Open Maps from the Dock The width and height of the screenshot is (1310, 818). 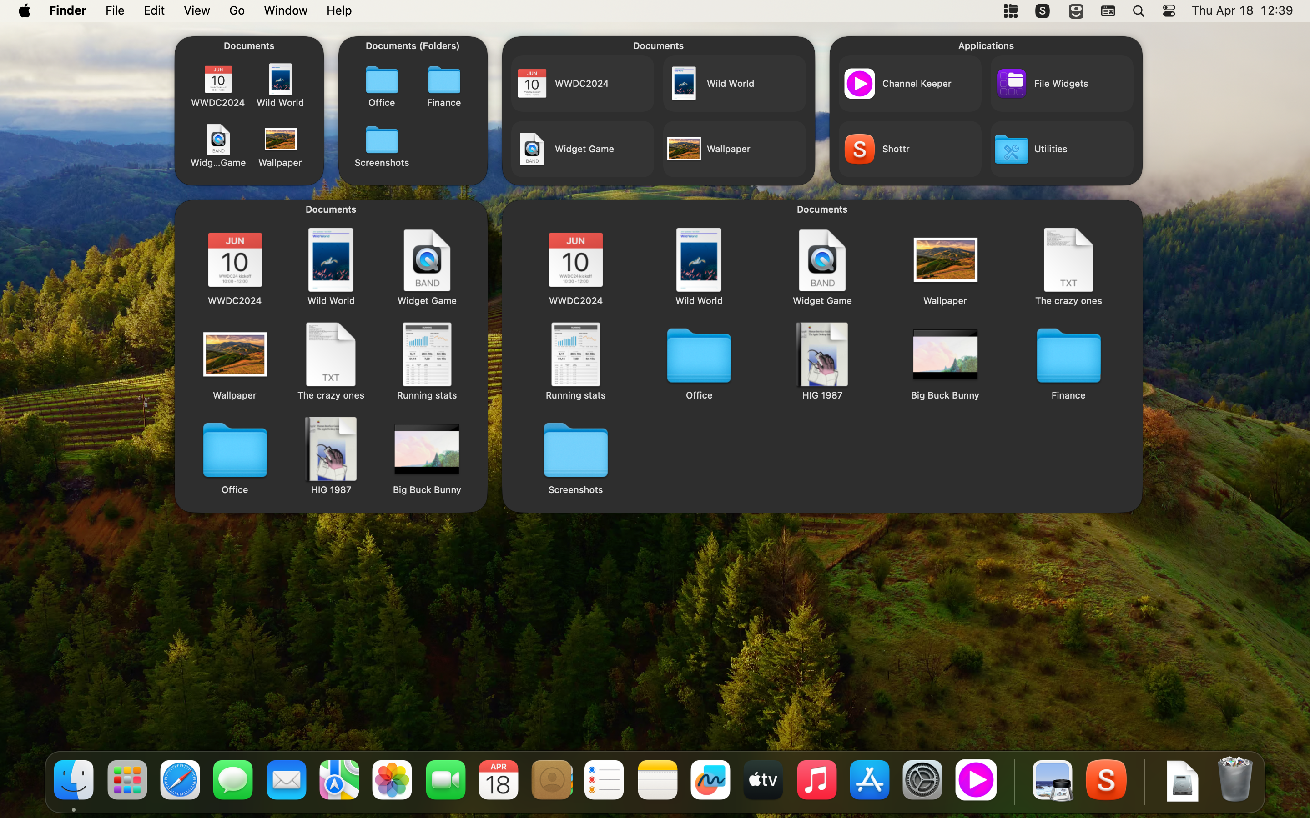point(339,779)
